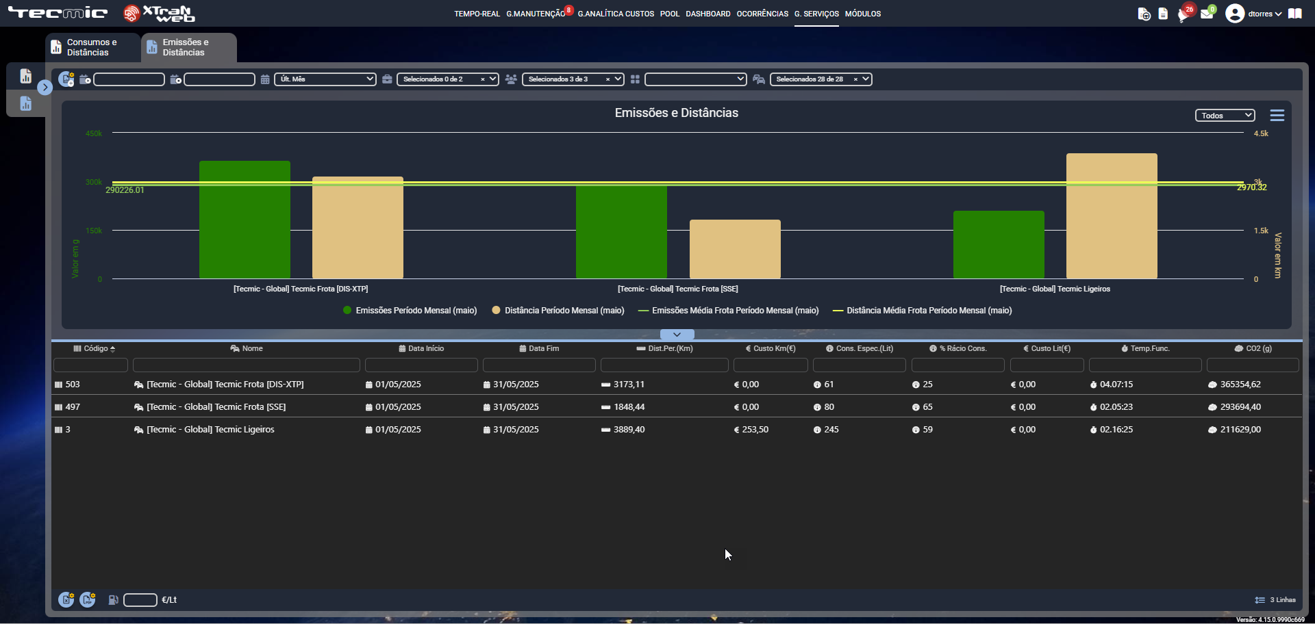Open the OCORRÊNCIAS menu
Image resolution: width=1315 pixels, height=624 pixels.
click(762, 14)
